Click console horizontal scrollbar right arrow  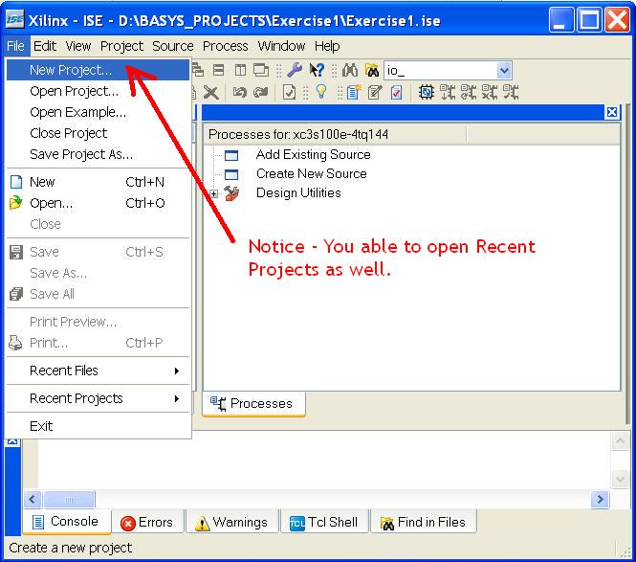click(x=600, y=499)
